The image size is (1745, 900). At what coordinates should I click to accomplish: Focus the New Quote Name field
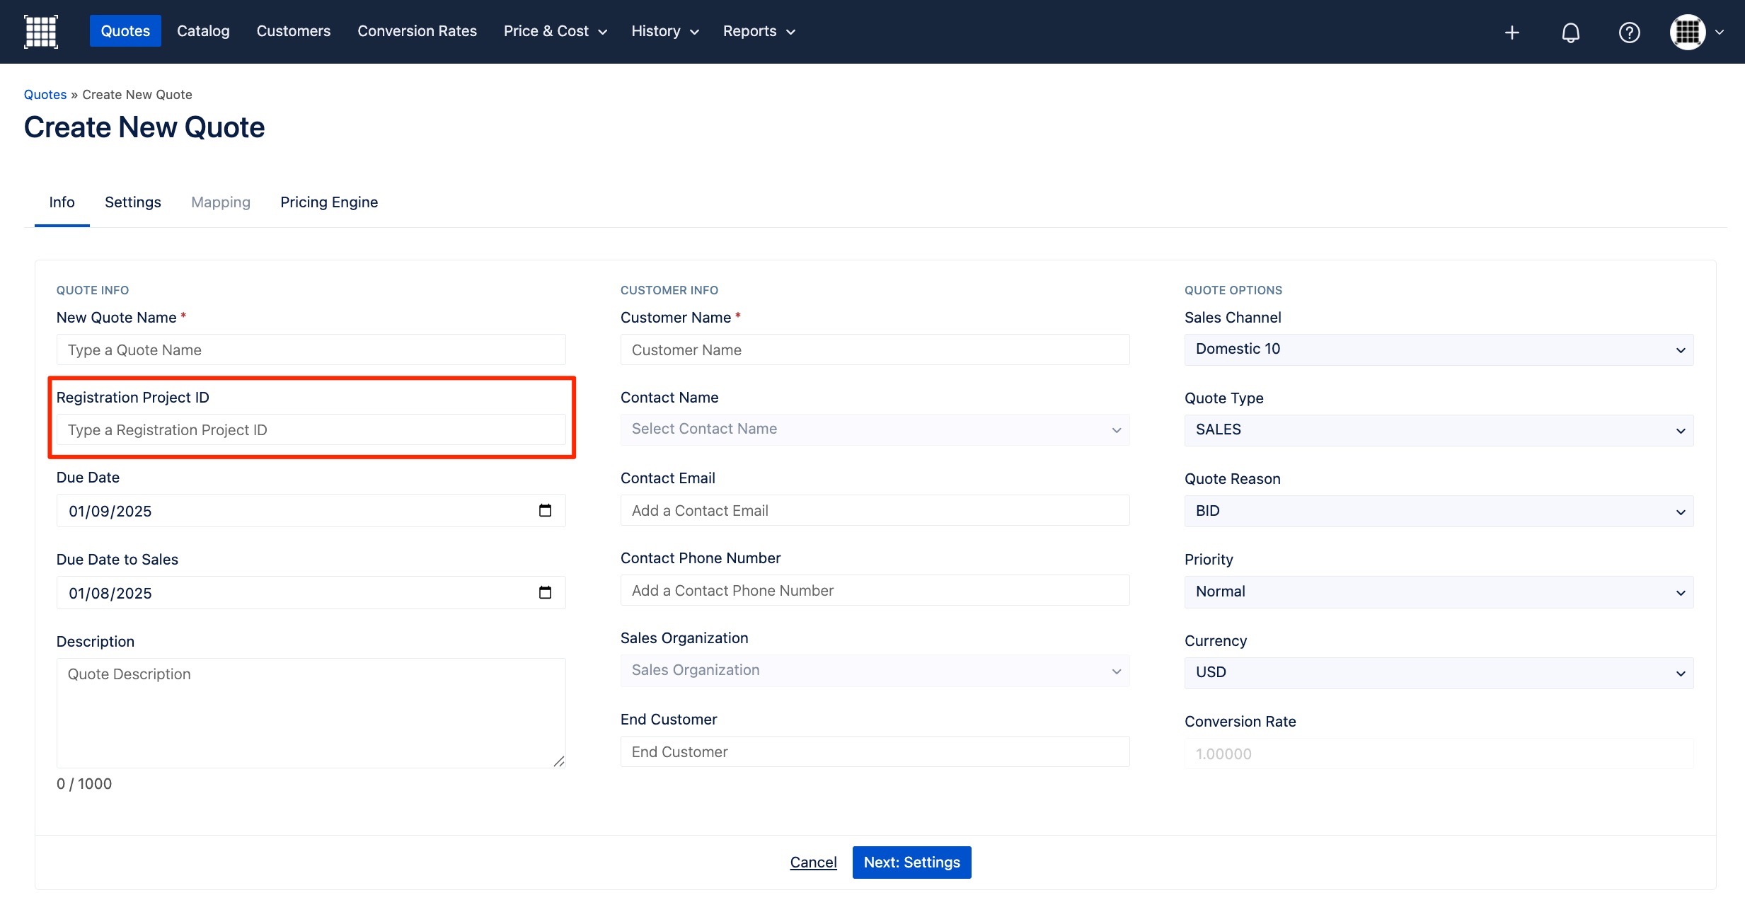click(311, 350)
